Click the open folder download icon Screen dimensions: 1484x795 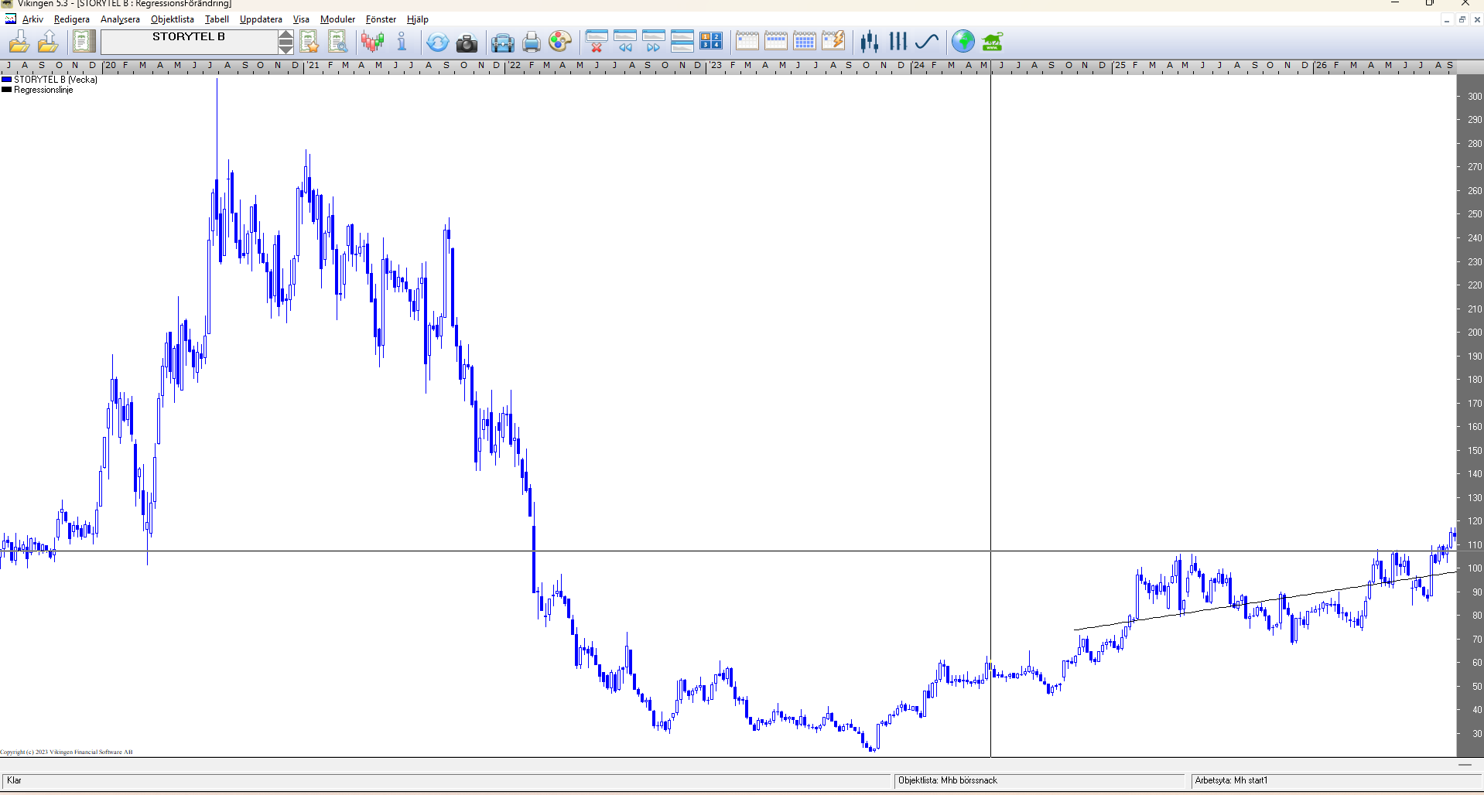[19, 42]
